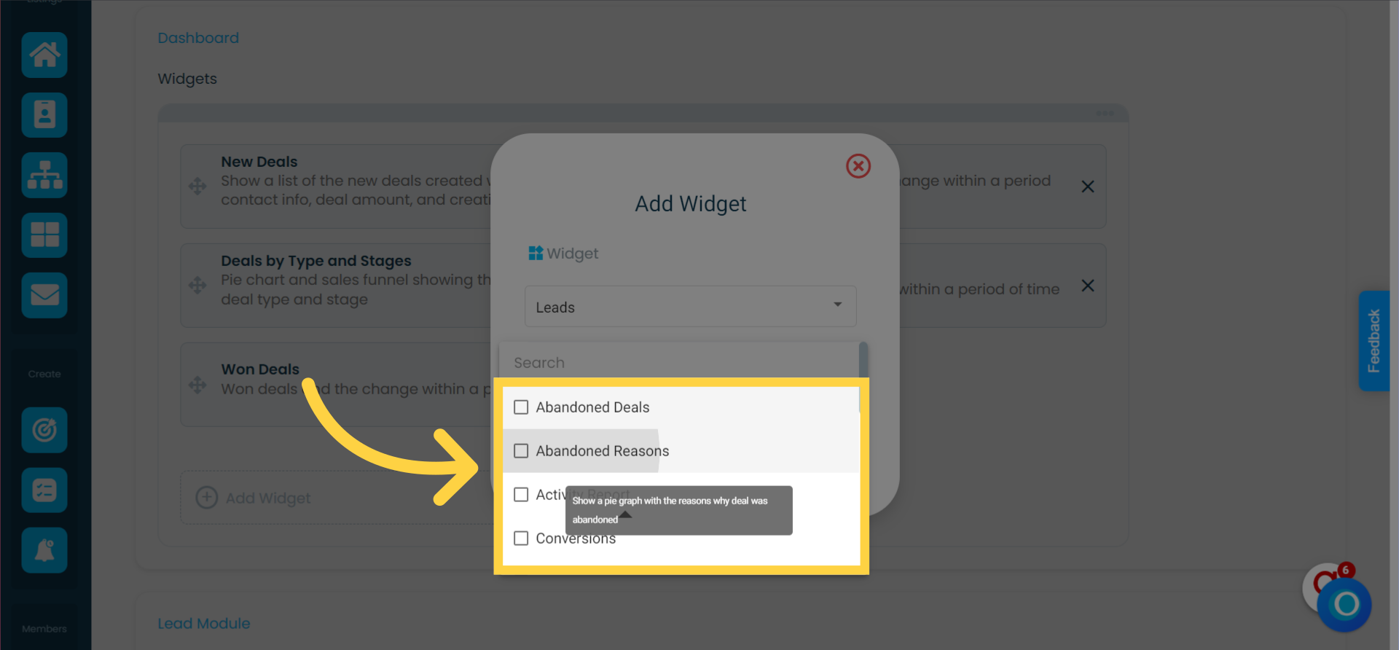The image size is (1399, 650).
Task: Click the Search field in widget list
Action: pyautogui.click(x=680, y=362)
